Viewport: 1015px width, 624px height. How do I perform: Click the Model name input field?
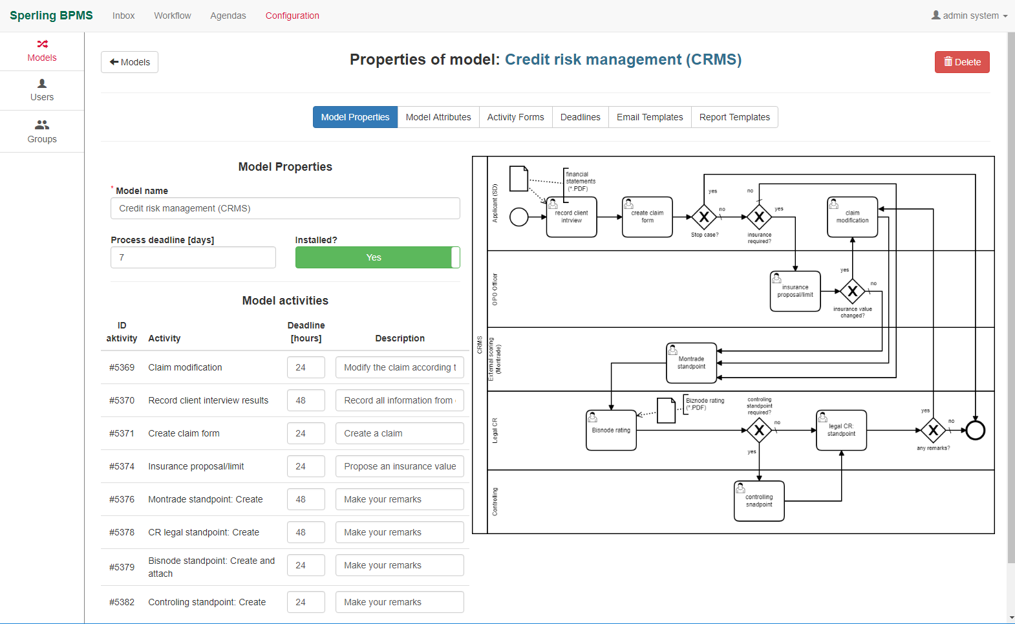(285, 208)
